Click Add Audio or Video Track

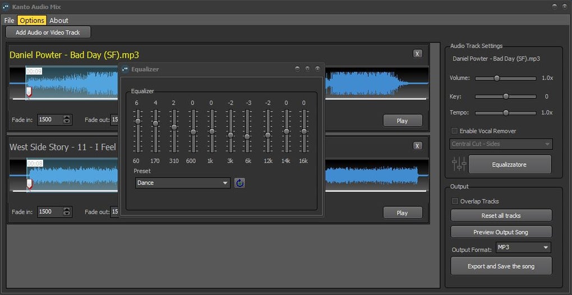click(48, 33)
